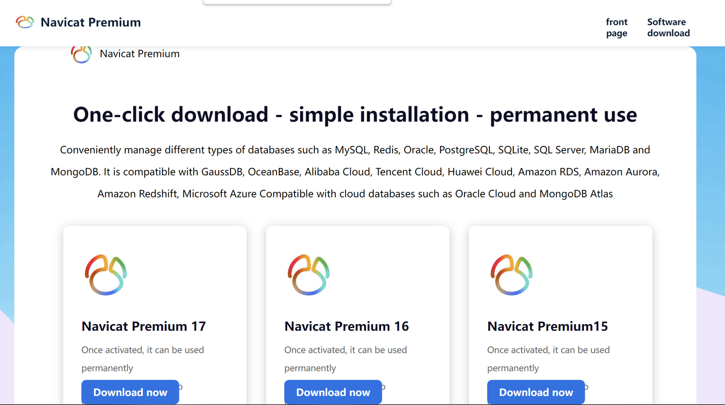Click activation note under Navicat Premium 16
725x405 pixels.
pos(346,359)
